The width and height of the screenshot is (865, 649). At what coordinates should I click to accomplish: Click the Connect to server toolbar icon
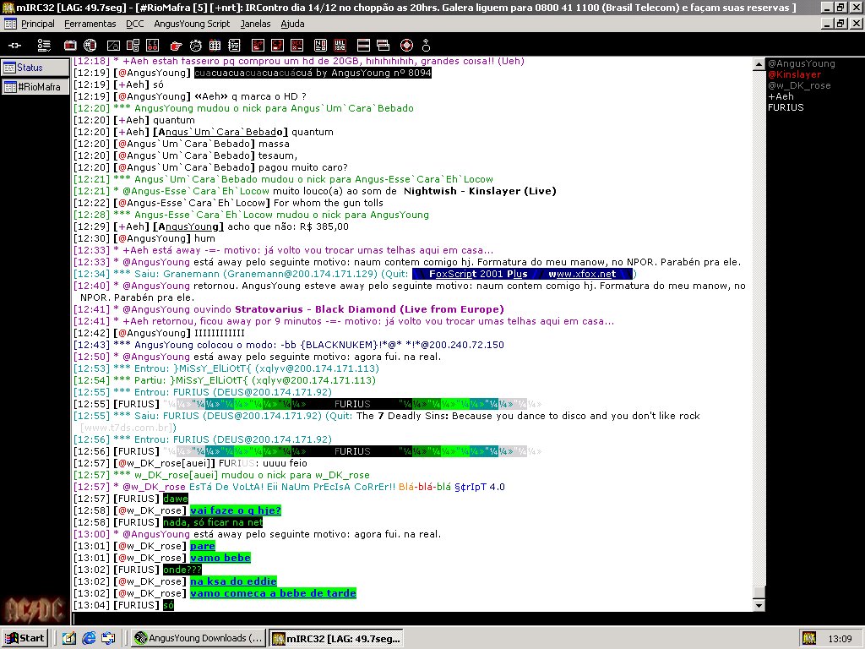(15, 46)
